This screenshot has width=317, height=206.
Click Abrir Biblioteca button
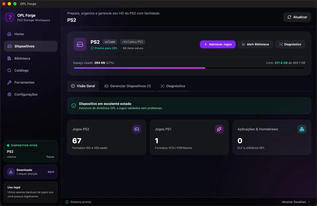click(255, 44)
